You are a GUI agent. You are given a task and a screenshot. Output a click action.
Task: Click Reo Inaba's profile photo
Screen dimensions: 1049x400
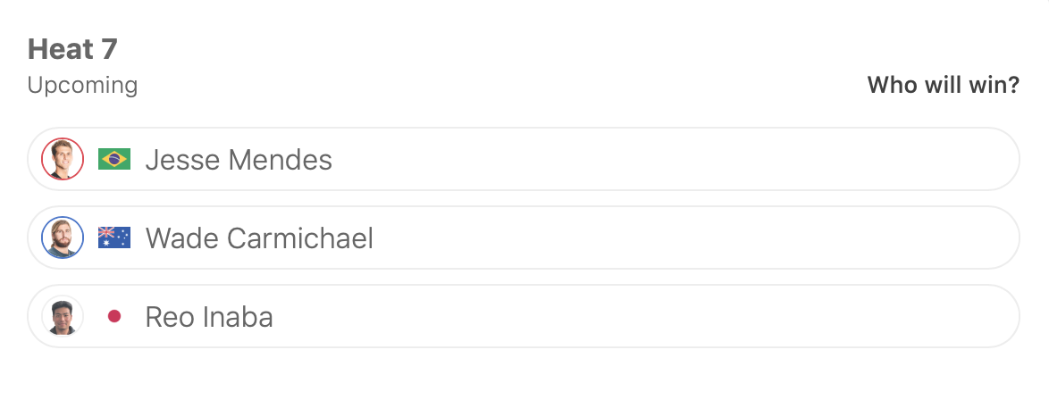[63, 316]
